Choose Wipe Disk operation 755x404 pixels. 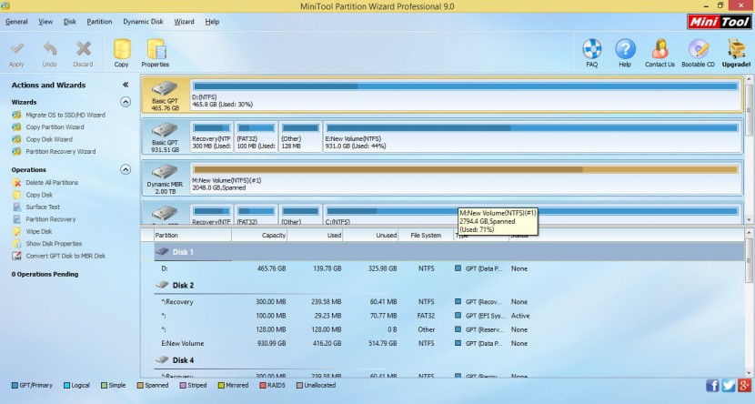click(39, 232)
